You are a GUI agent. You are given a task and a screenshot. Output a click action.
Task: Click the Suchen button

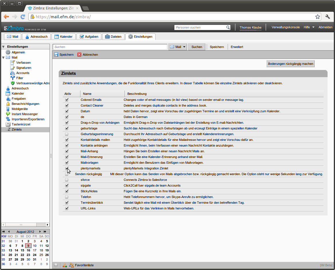point(197,47)
